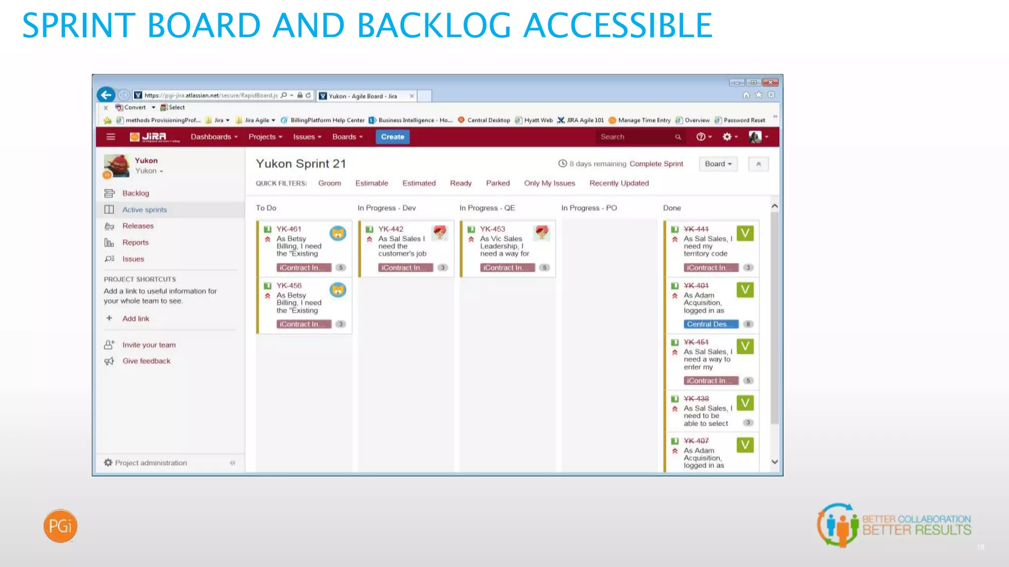Toggle the Estimable quick filter
This screenshot has width=1009, height=567.
pos(372,183)
